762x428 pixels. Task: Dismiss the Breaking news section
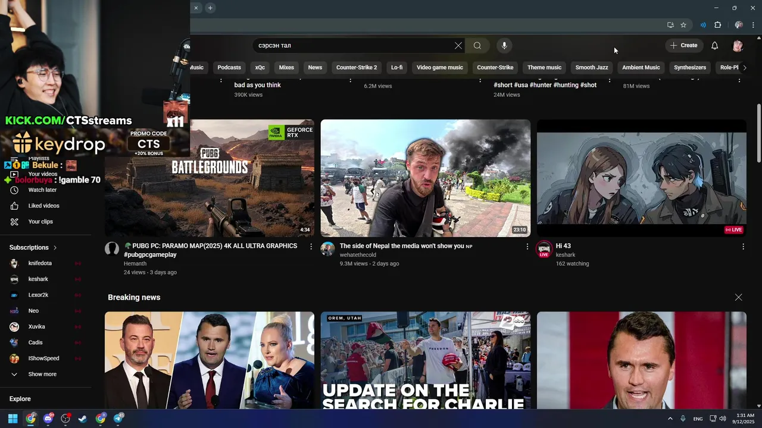pyautogui.click(x=738, y=297)
